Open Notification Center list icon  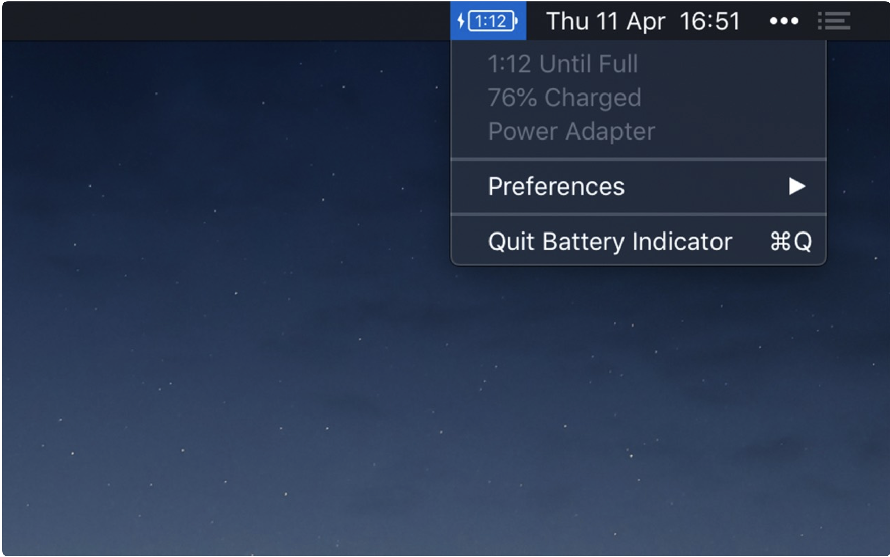coord(834,21)
